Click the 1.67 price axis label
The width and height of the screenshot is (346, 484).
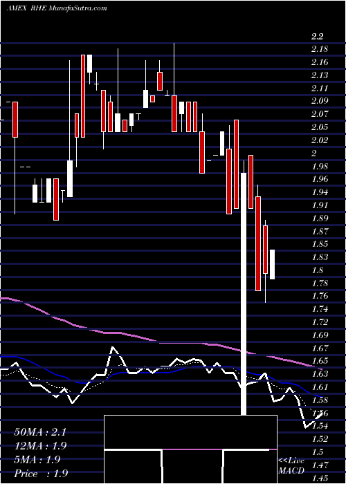tap(320, 348)
